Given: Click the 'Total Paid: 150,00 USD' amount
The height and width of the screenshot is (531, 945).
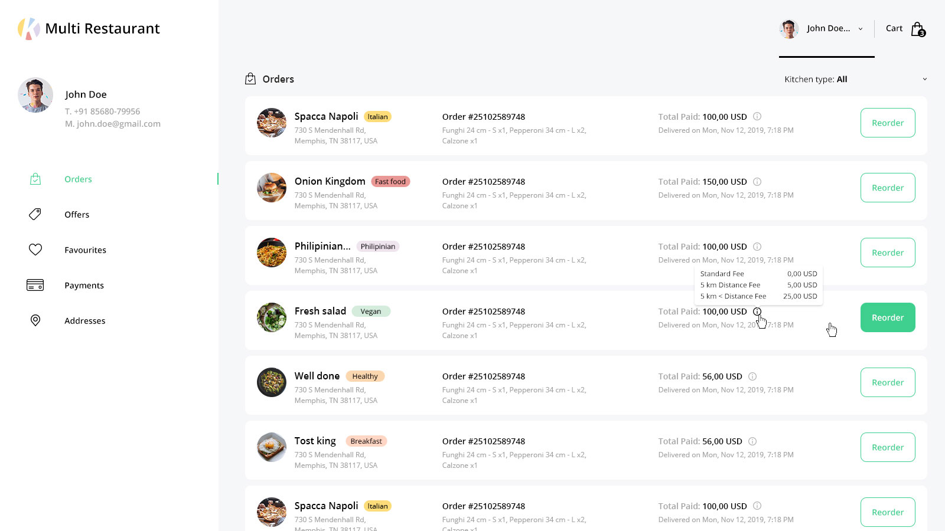Looking at the screenshot, I should point(703,182).
